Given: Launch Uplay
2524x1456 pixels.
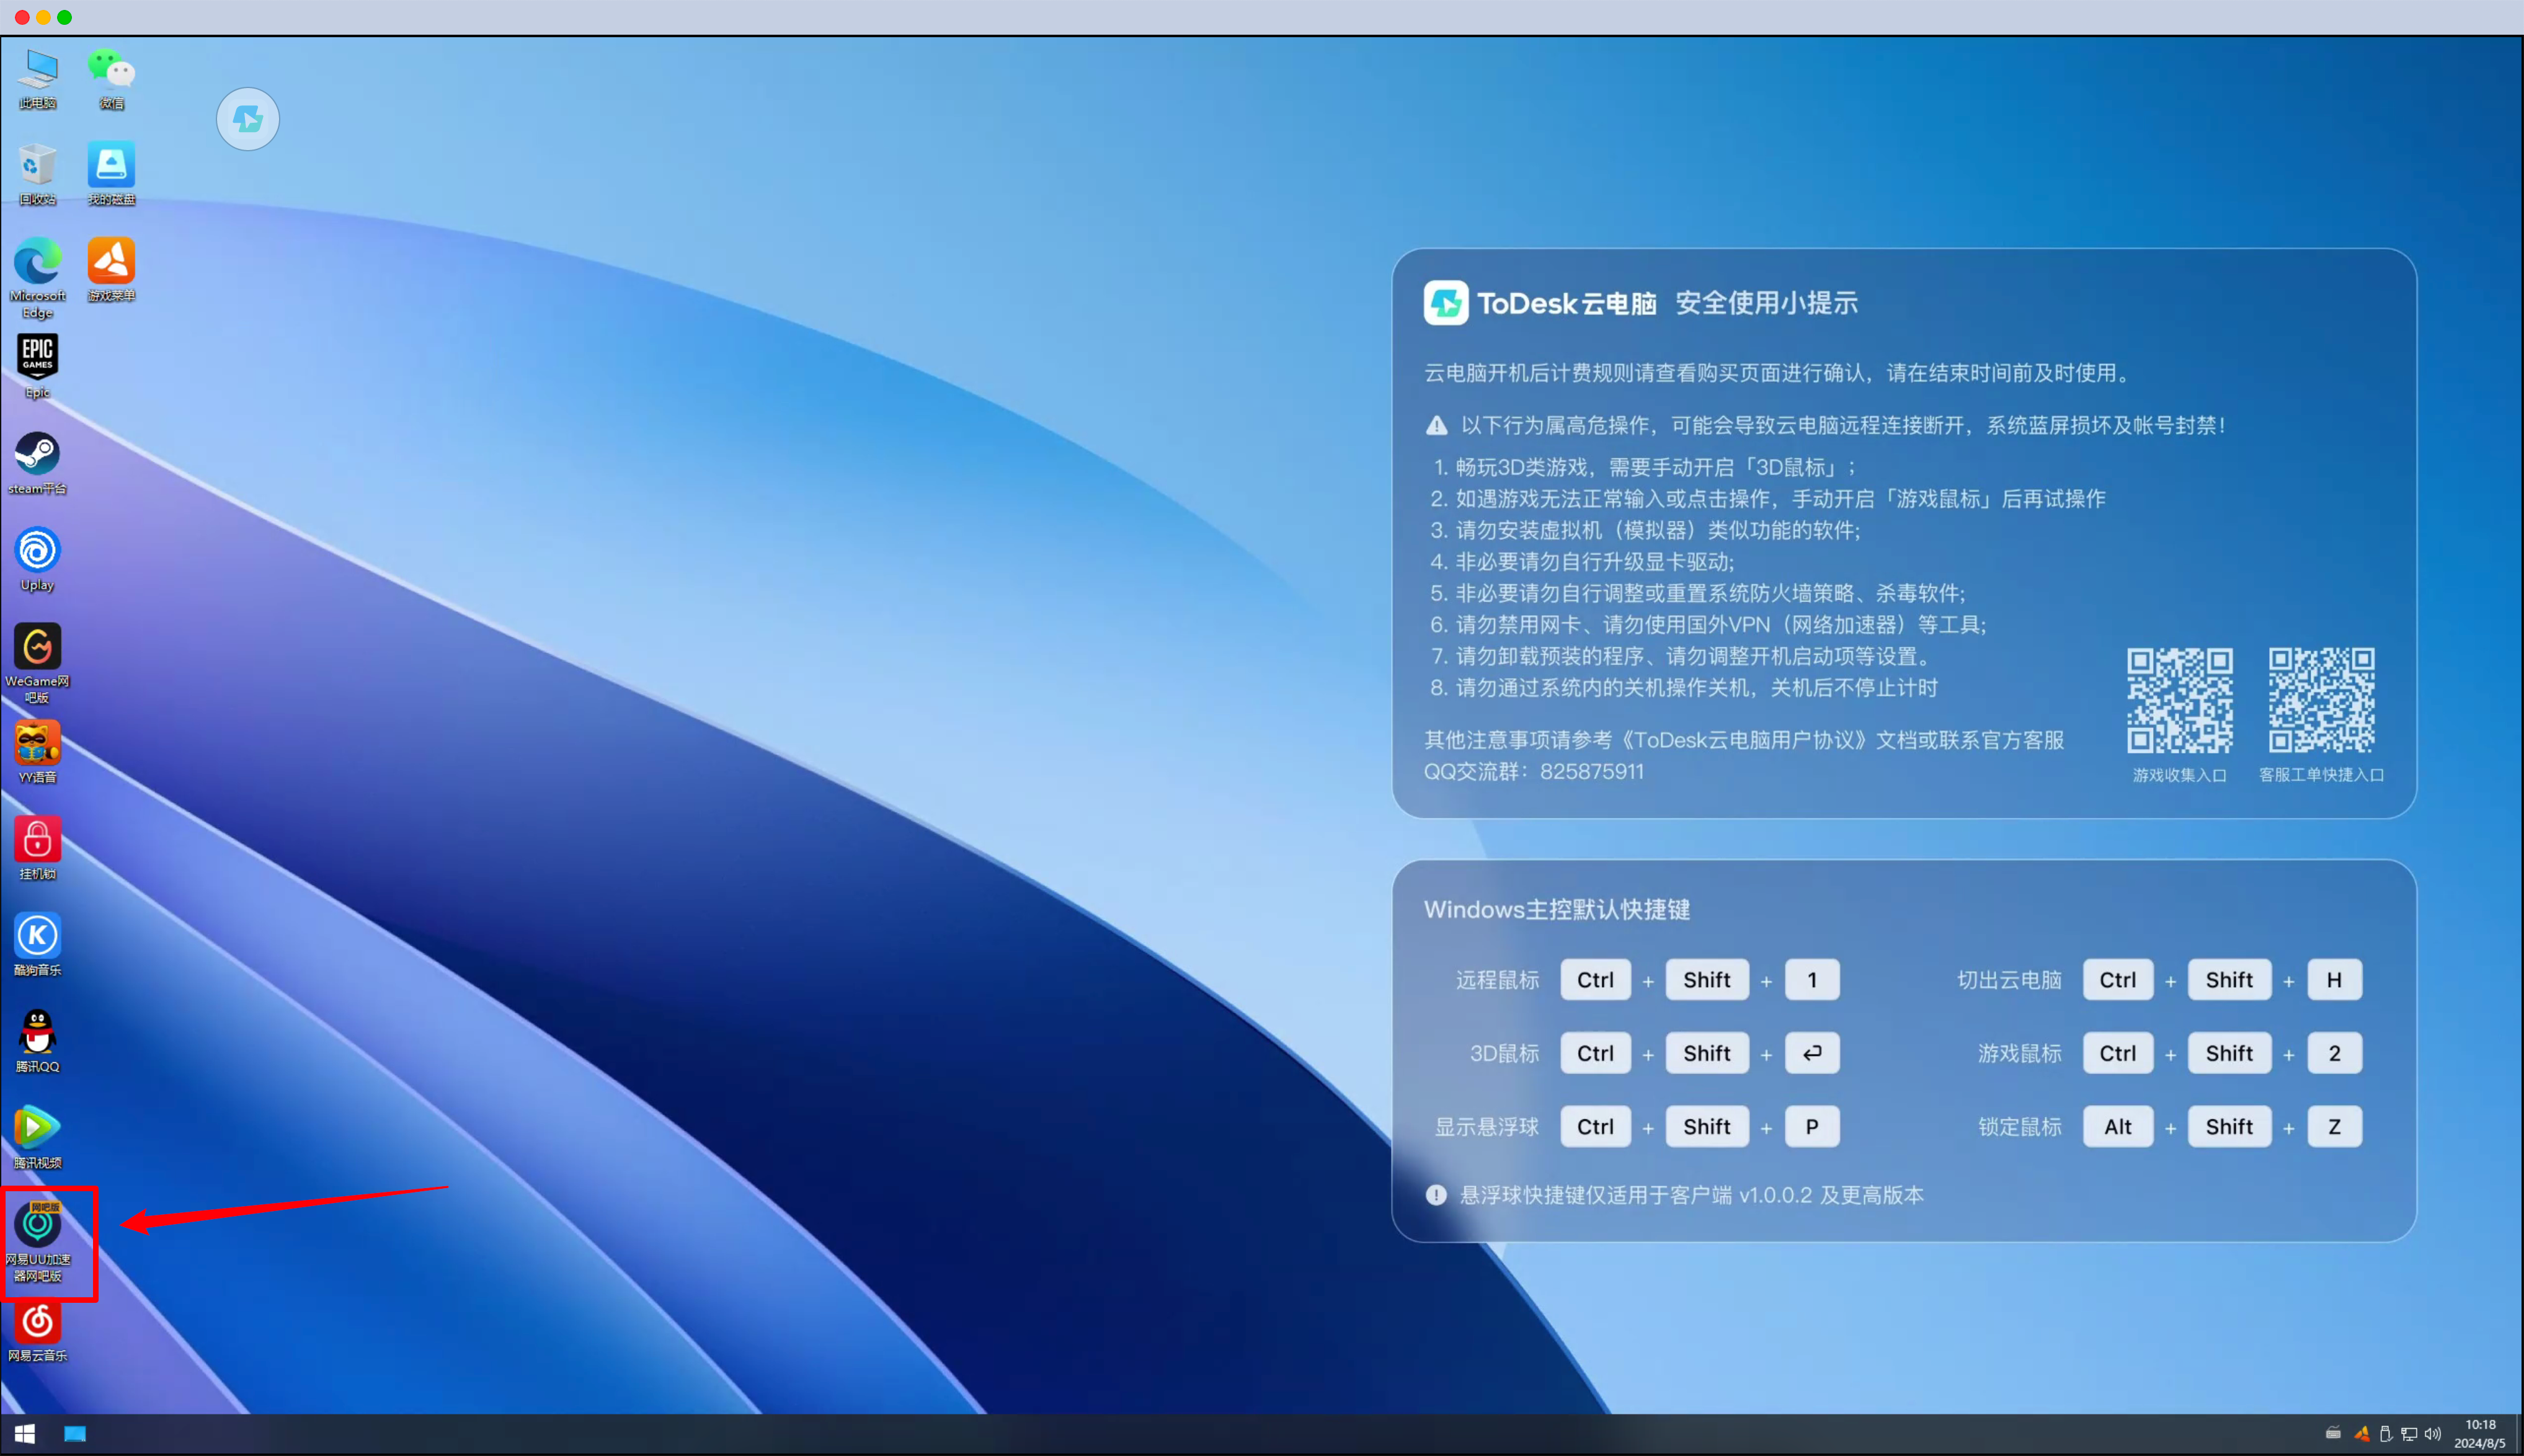Looking at the screenshot, I should pyautogui.click(x=37, y=551).
